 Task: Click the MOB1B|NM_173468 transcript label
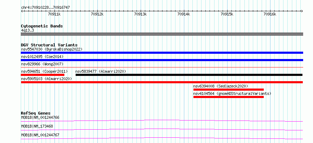point(37,126)
